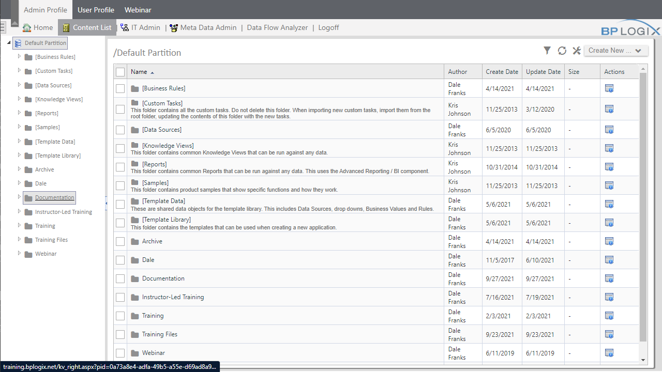Click info action icon for [Samples] row
This screenshot has height=372, width=662.
pos(609,185)
